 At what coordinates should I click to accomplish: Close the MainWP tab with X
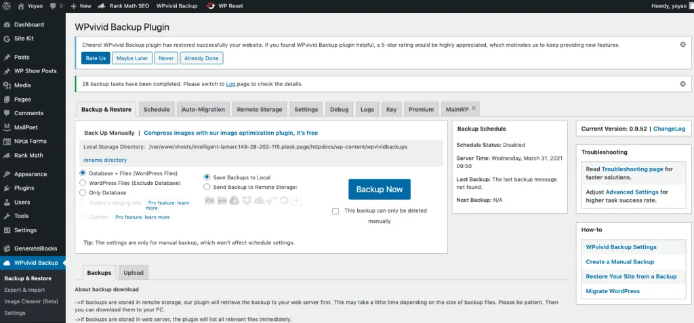474,108
